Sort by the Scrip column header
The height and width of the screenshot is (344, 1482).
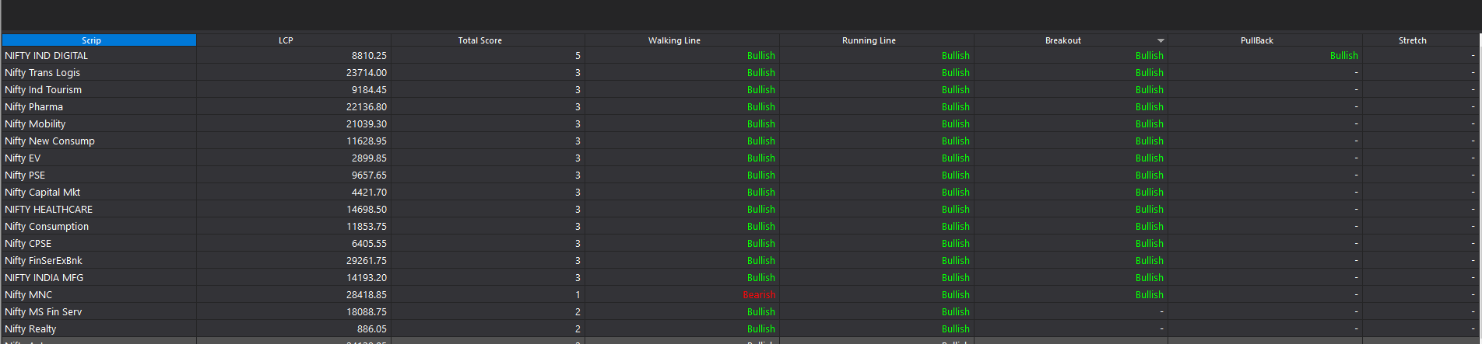pyautogui.click(x=99, y=40)
